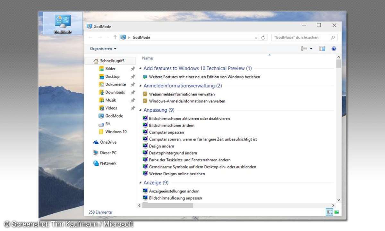Click the back navigation arrow

tap(90, 38)
